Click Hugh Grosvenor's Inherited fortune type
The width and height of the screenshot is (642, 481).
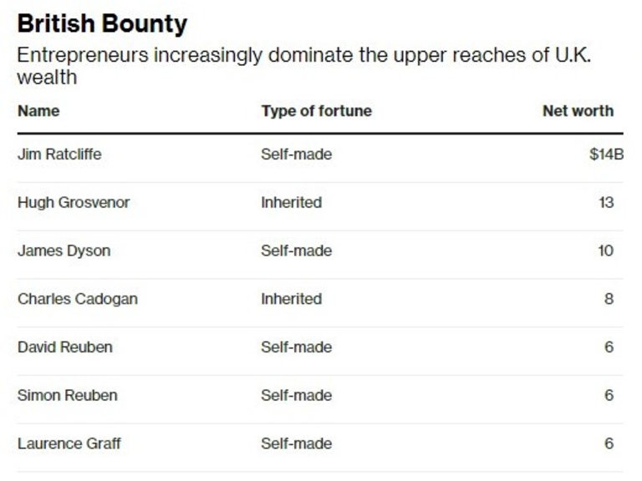291,203
